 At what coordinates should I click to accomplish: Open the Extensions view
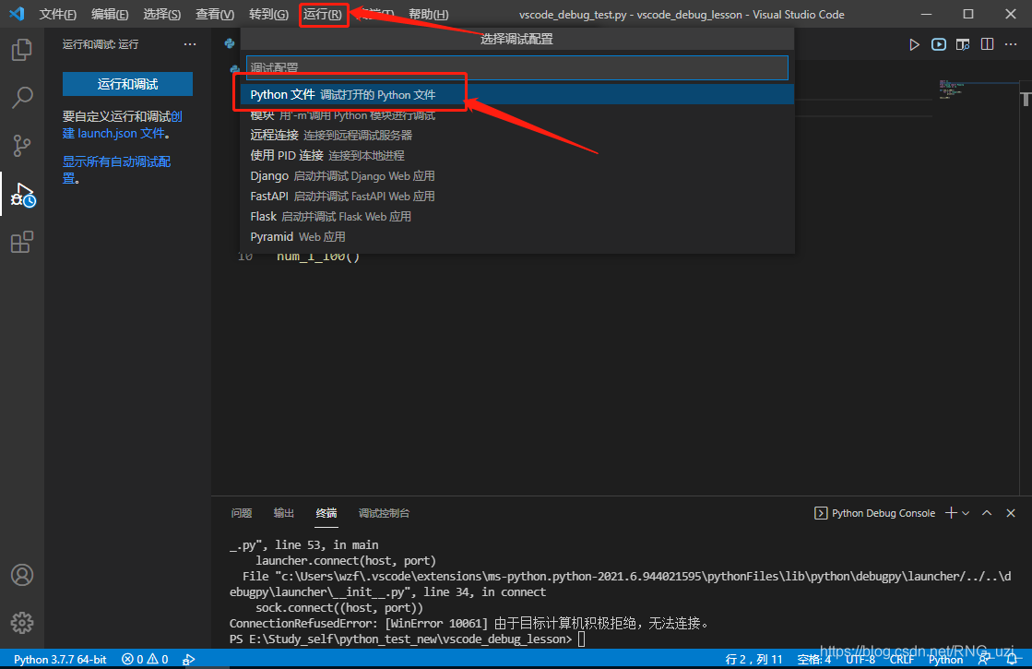(22, 242)
